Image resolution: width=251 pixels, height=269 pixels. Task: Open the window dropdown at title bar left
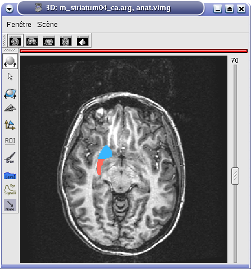tap(9, 8)
